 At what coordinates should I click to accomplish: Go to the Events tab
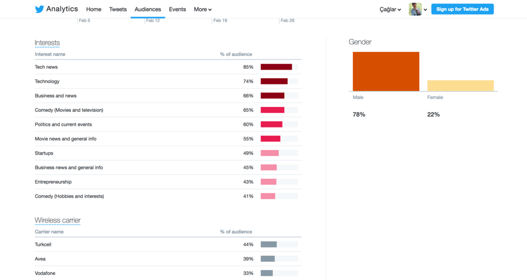(177, 9)
